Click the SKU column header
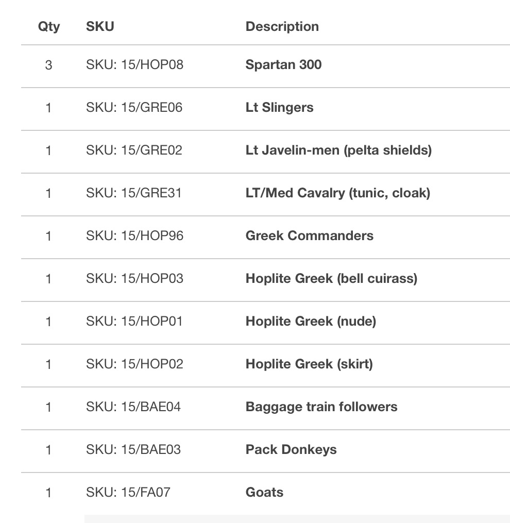510x523 pixels. tap(100, 27)
